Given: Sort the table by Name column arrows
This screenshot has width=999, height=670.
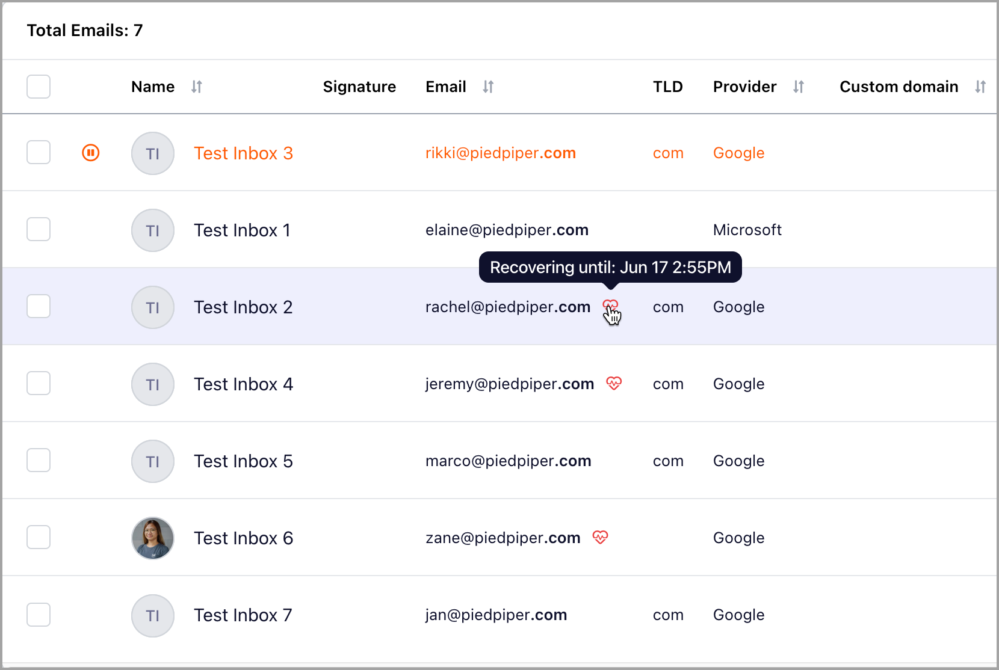Looking at the screenshot, I should point(197,87).
